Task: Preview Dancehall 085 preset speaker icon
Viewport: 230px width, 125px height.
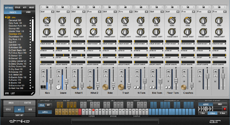Action: pos(30,20)
